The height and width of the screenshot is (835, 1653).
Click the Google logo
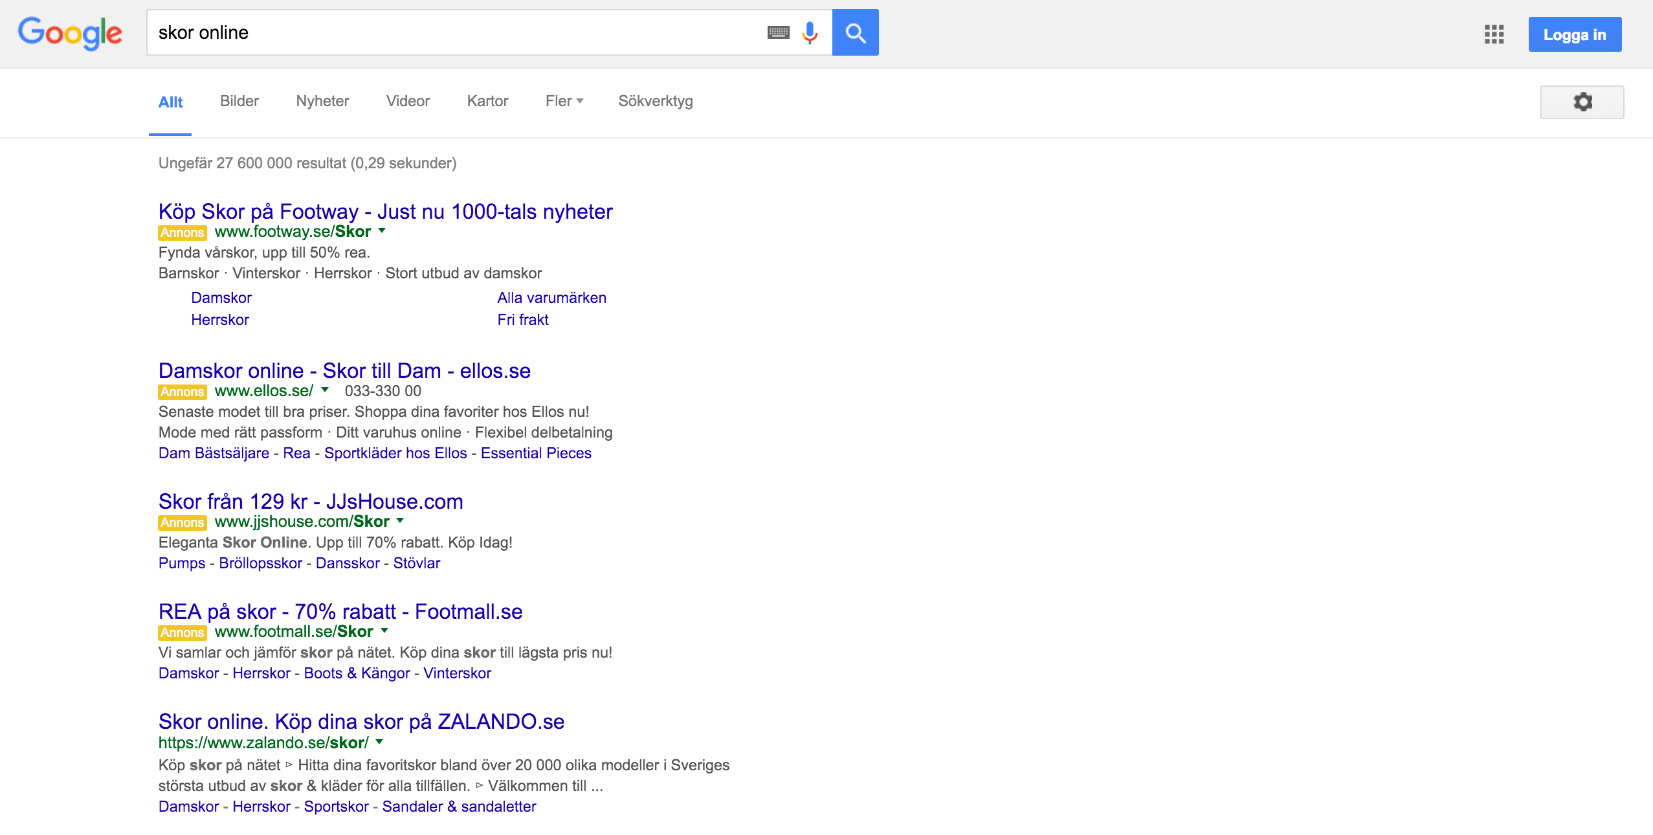[x=70, y=33]
